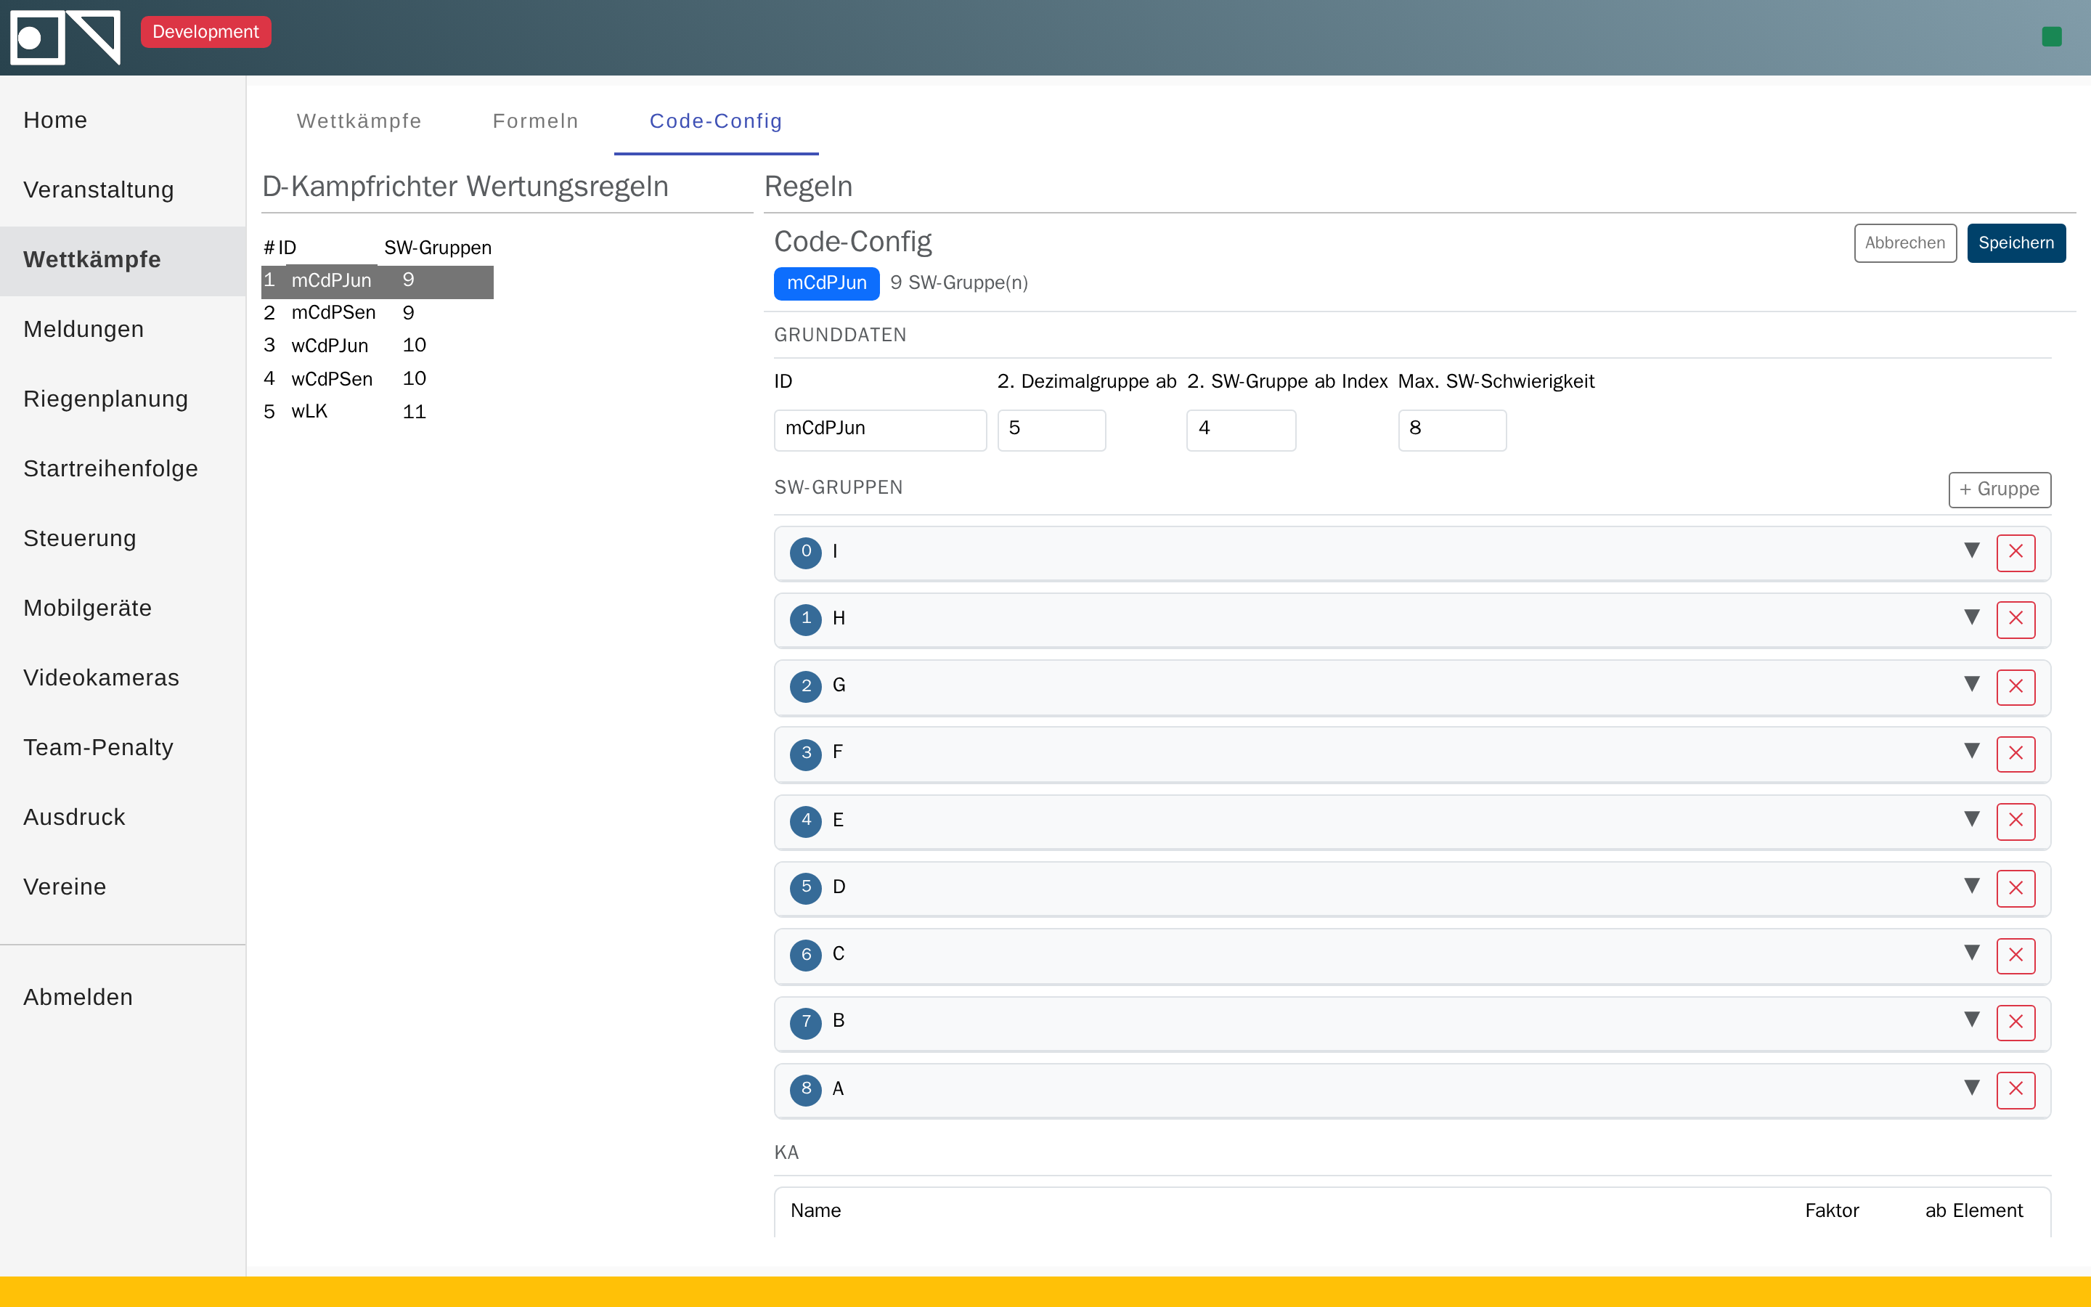Screen dimensions: 2091x1307
Task: Open Team-Penalty in the sidebar
Action: [123, 748]
